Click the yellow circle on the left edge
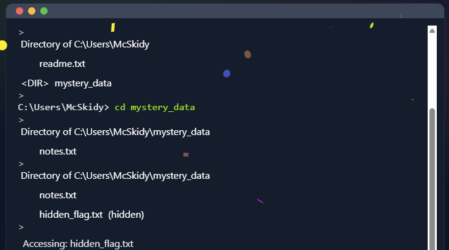The height and width of the screenshot is (250, 449). [x=3, y=46]
